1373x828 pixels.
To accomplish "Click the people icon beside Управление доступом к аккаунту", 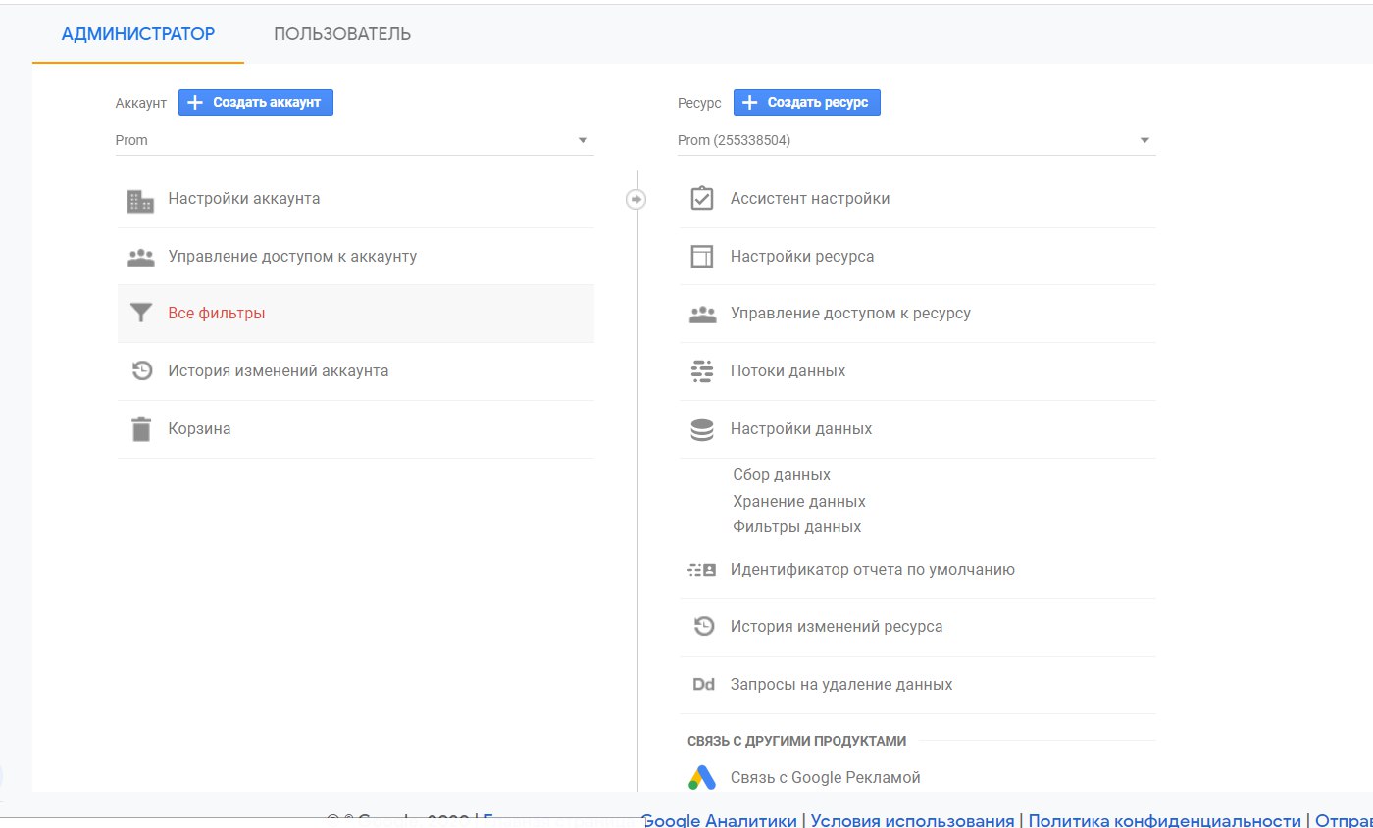I will (141, 257).
